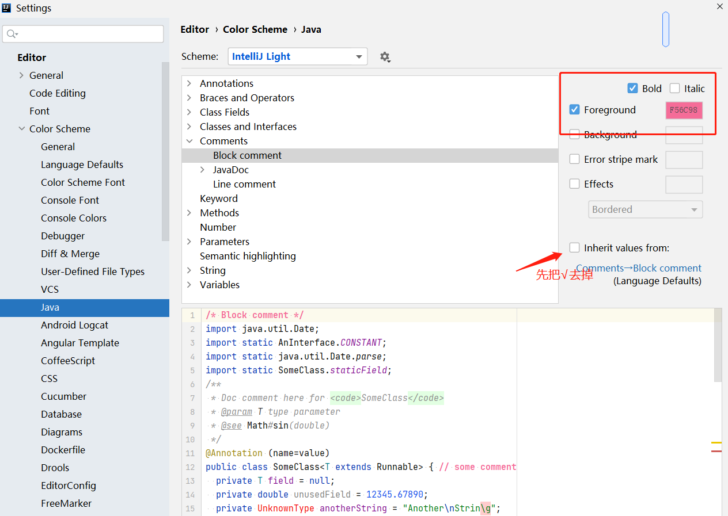Image resolution: width=728 pixels, height=516 pixels.
Task: Expand the Variables tree node
Action: coord(189,285)
